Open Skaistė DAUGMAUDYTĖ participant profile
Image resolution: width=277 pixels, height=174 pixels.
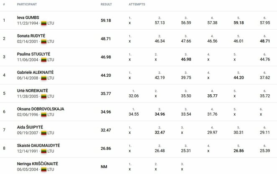click(38, 146)
